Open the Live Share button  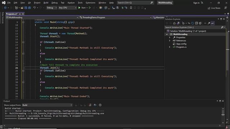(x=214, y=8)
